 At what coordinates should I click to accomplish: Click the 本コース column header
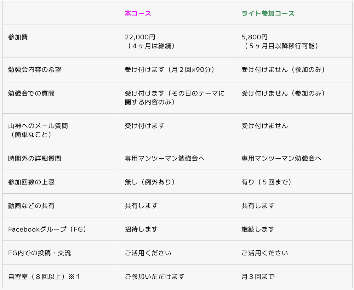[138, 13]
